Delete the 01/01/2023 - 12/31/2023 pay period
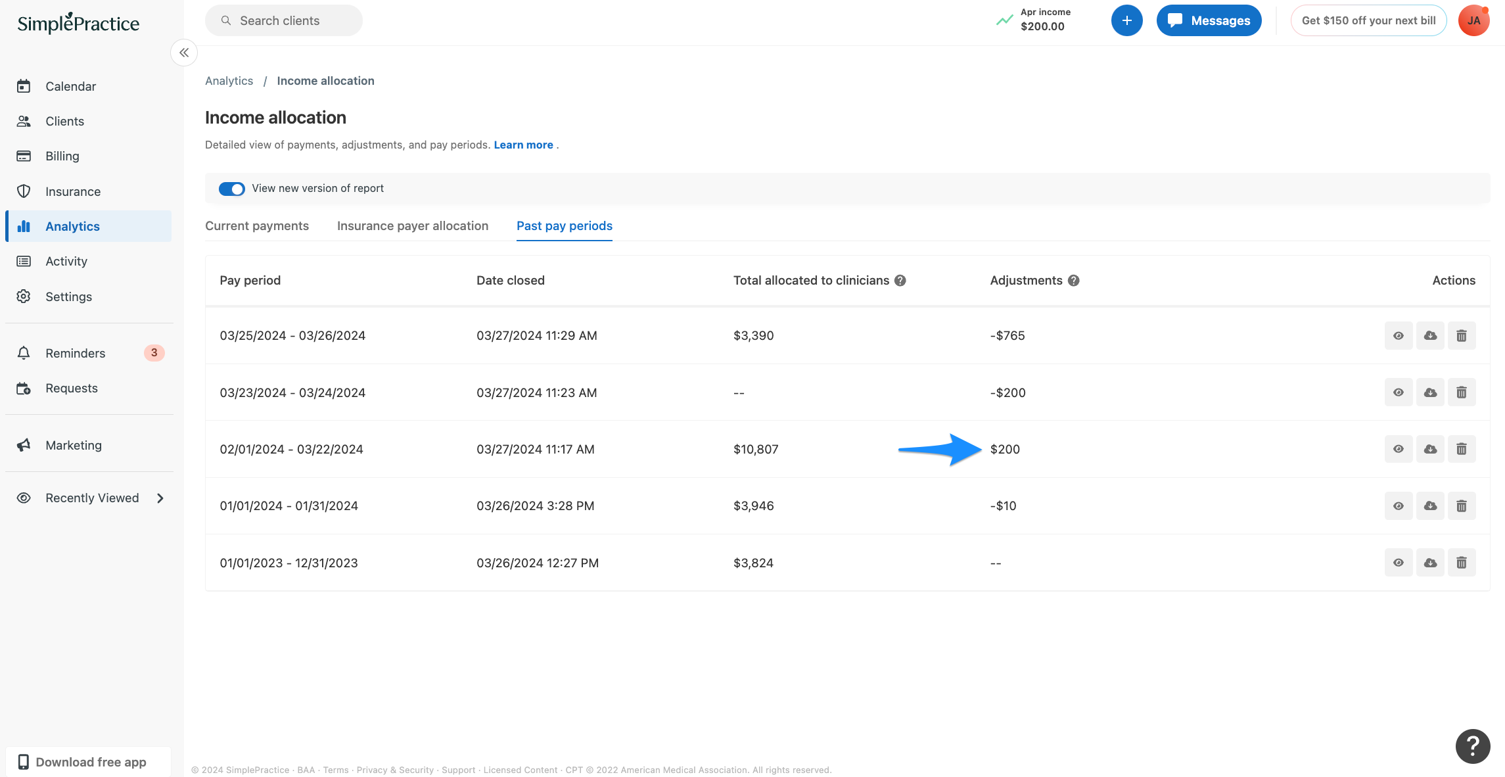This screenshot has width=1505, height=777. click(1462, 563)
